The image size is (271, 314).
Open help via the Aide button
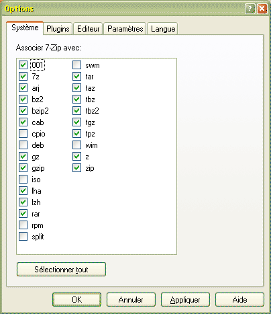coord(239,300)
